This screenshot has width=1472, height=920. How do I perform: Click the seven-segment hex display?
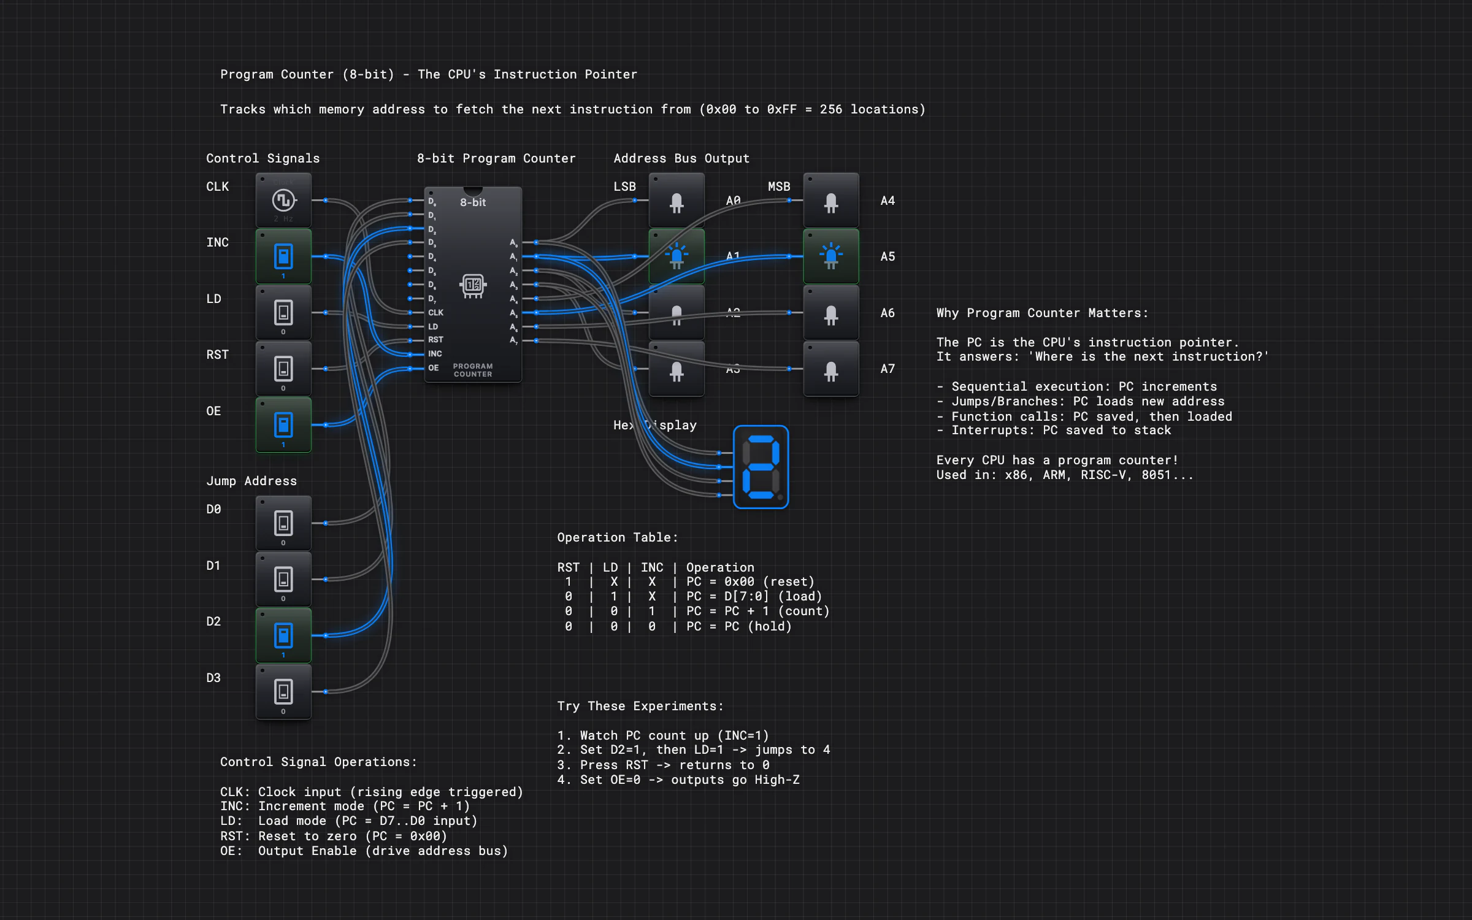pyautogui.click(x=761, y=467)
